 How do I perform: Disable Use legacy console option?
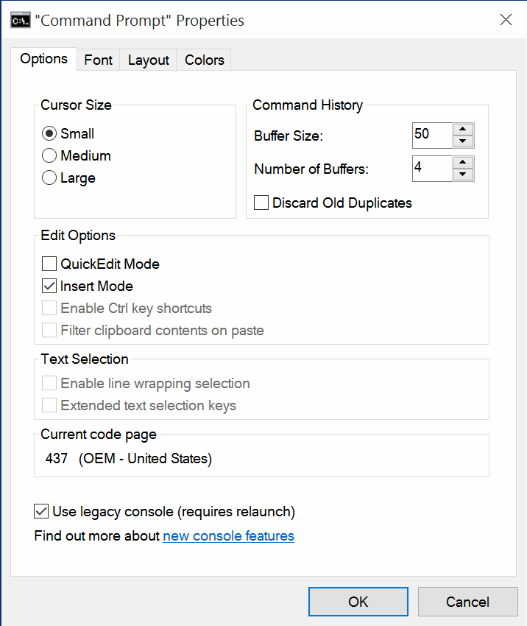(41, 511)
